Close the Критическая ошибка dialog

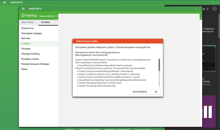(x=161, y=41)
